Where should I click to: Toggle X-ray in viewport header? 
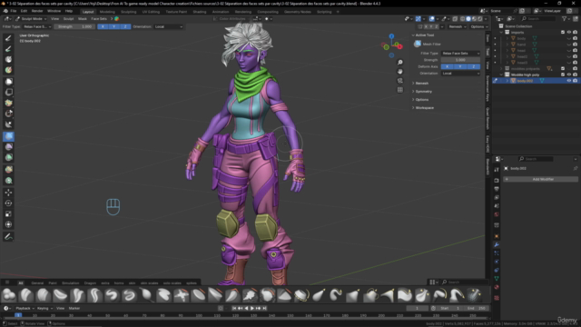pyautogui.click(x=455, y=19)
